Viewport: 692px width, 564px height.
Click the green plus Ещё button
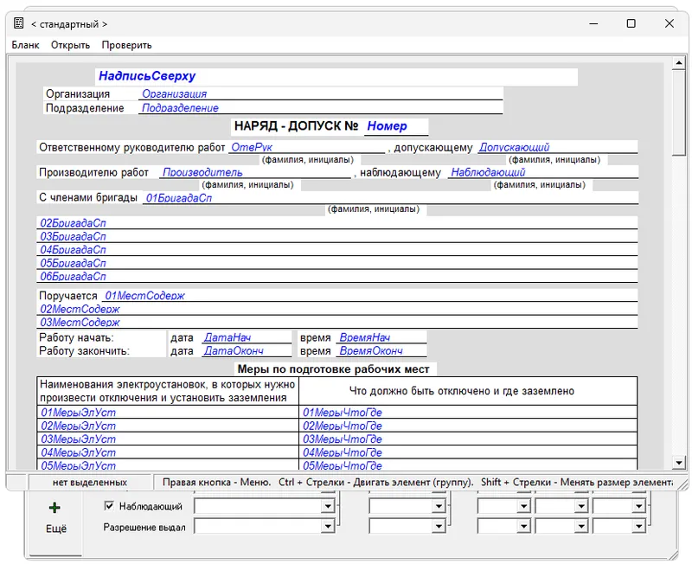pos(55,516)
